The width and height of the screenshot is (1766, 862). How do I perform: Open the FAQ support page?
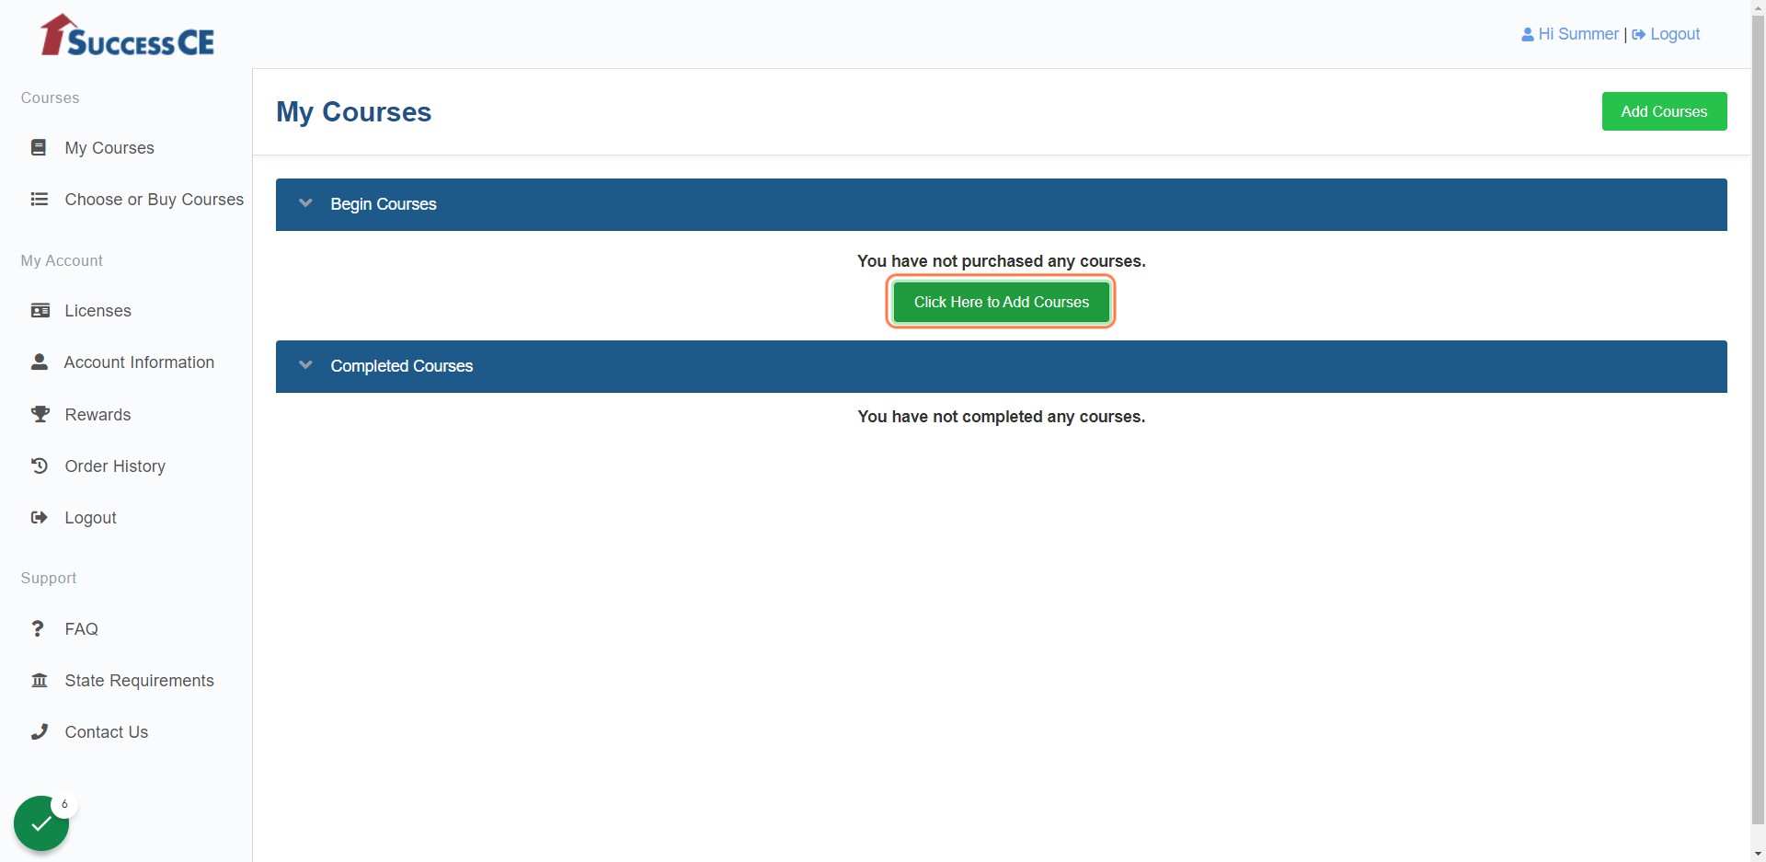tap(82, 628)
